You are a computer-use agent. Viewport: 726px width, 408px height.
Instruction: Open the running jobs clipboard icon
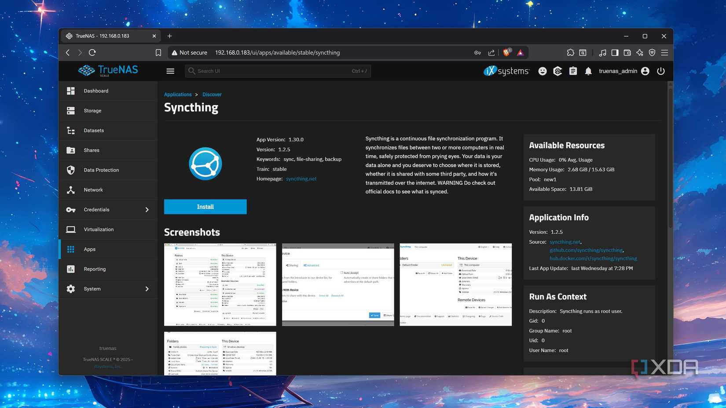[x=573, y=71]
